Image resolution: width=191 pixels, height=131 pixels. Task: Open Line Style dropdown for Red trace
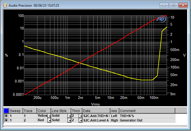pyautogui.click(x=69, y=120)
